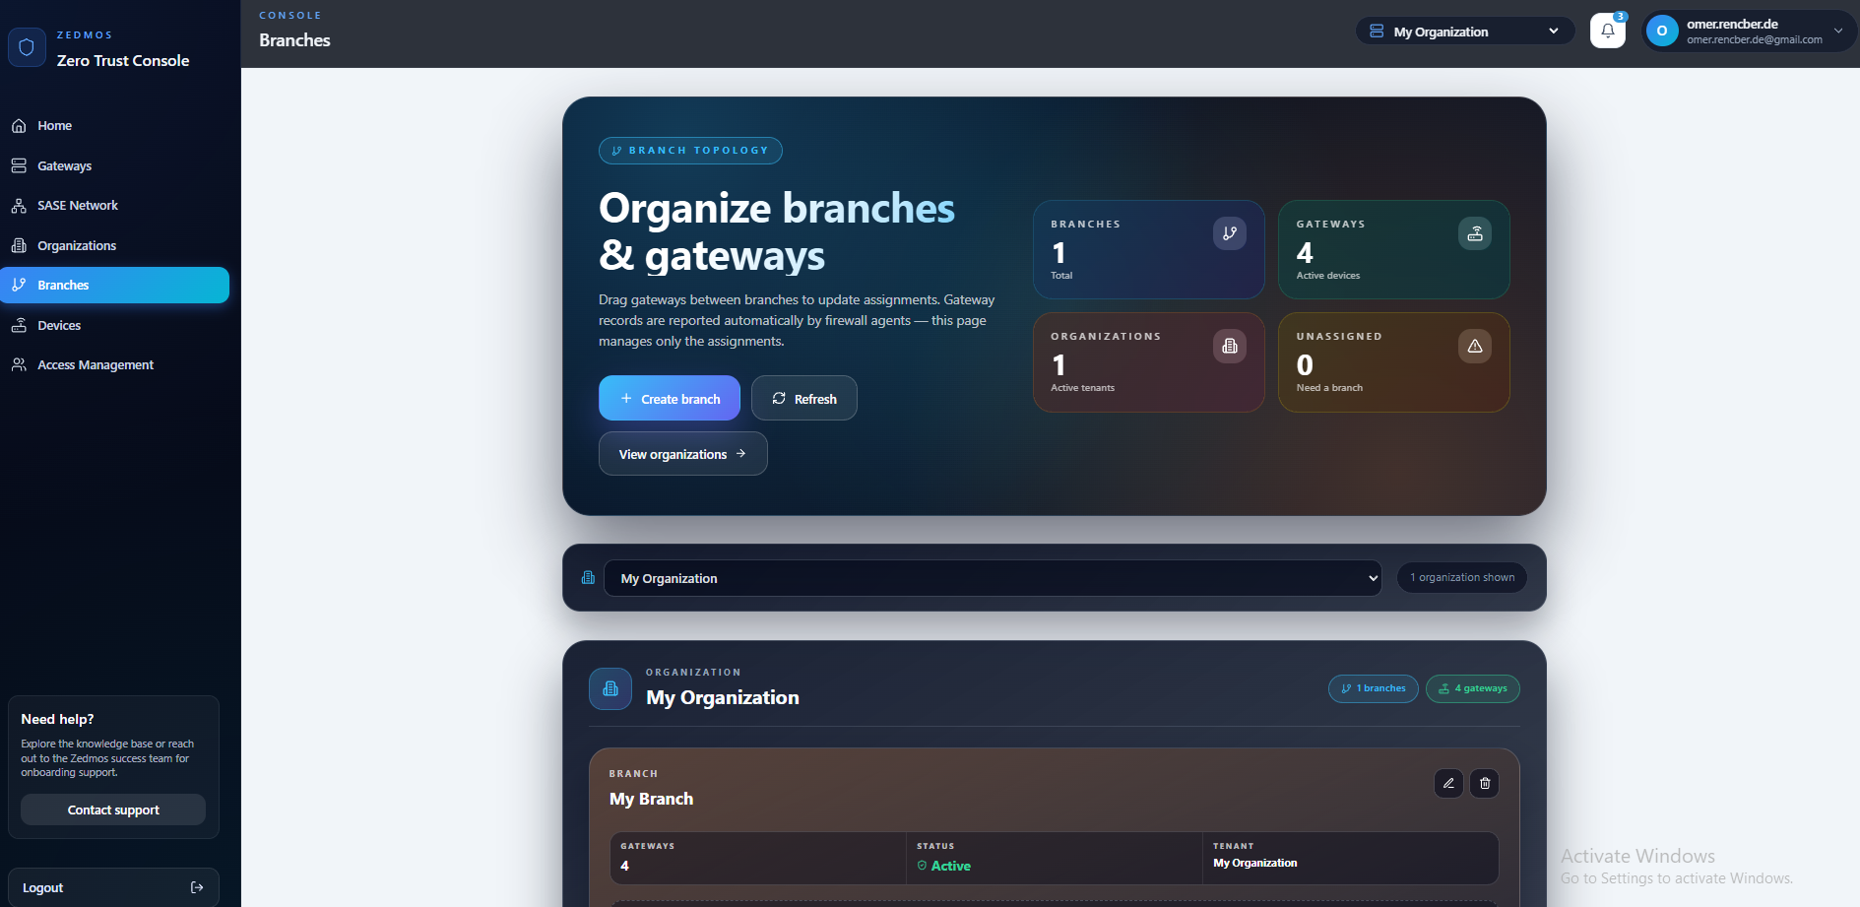
Task: Click the Active devices label
Action: (1328, 276)
